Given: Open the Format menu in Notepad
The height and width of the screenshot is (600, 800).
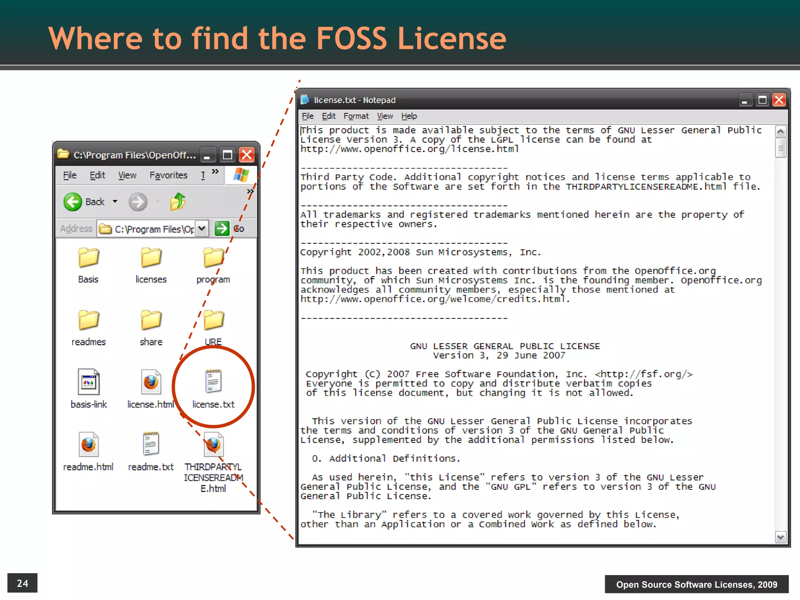Looking at the screenshot, I should [x=355, y=116].
